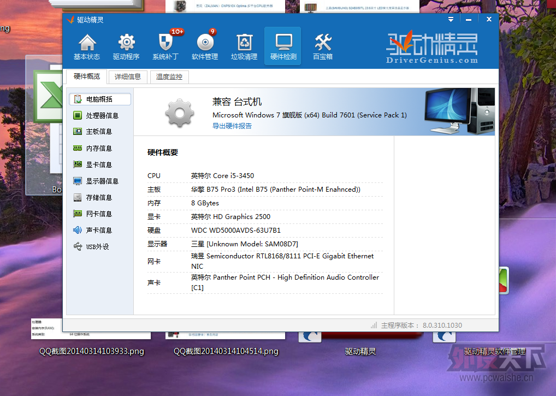Viewport: 556px width, 396px height.
Task: Click the 英特尔 HD Graphics 2500 value
Action: [x=230, y=217]
